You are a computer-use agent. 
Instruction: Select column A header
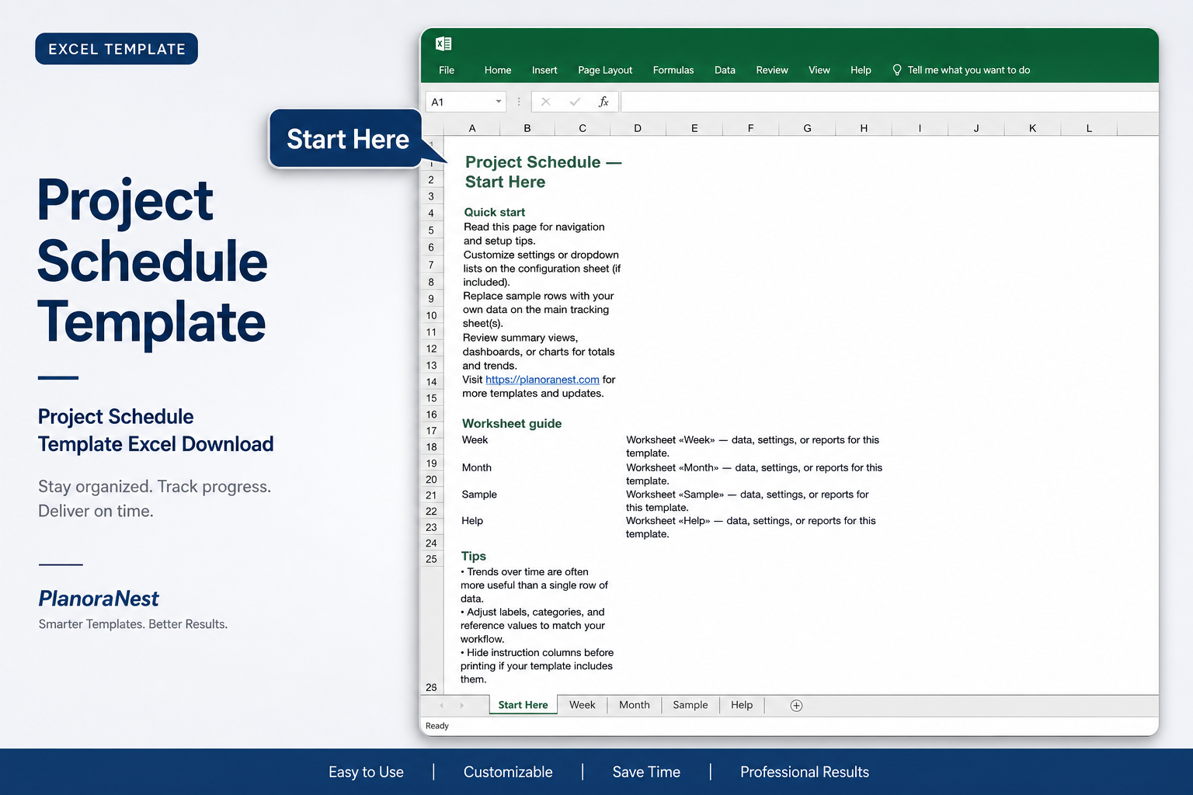472,128
